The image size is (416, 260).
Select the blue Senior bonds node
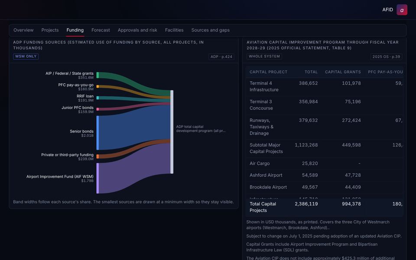click(x=97, y=133)
